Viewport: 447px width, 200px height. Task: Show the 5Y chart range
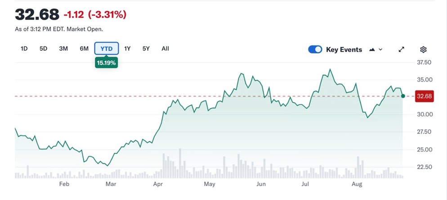coord(146,48)
